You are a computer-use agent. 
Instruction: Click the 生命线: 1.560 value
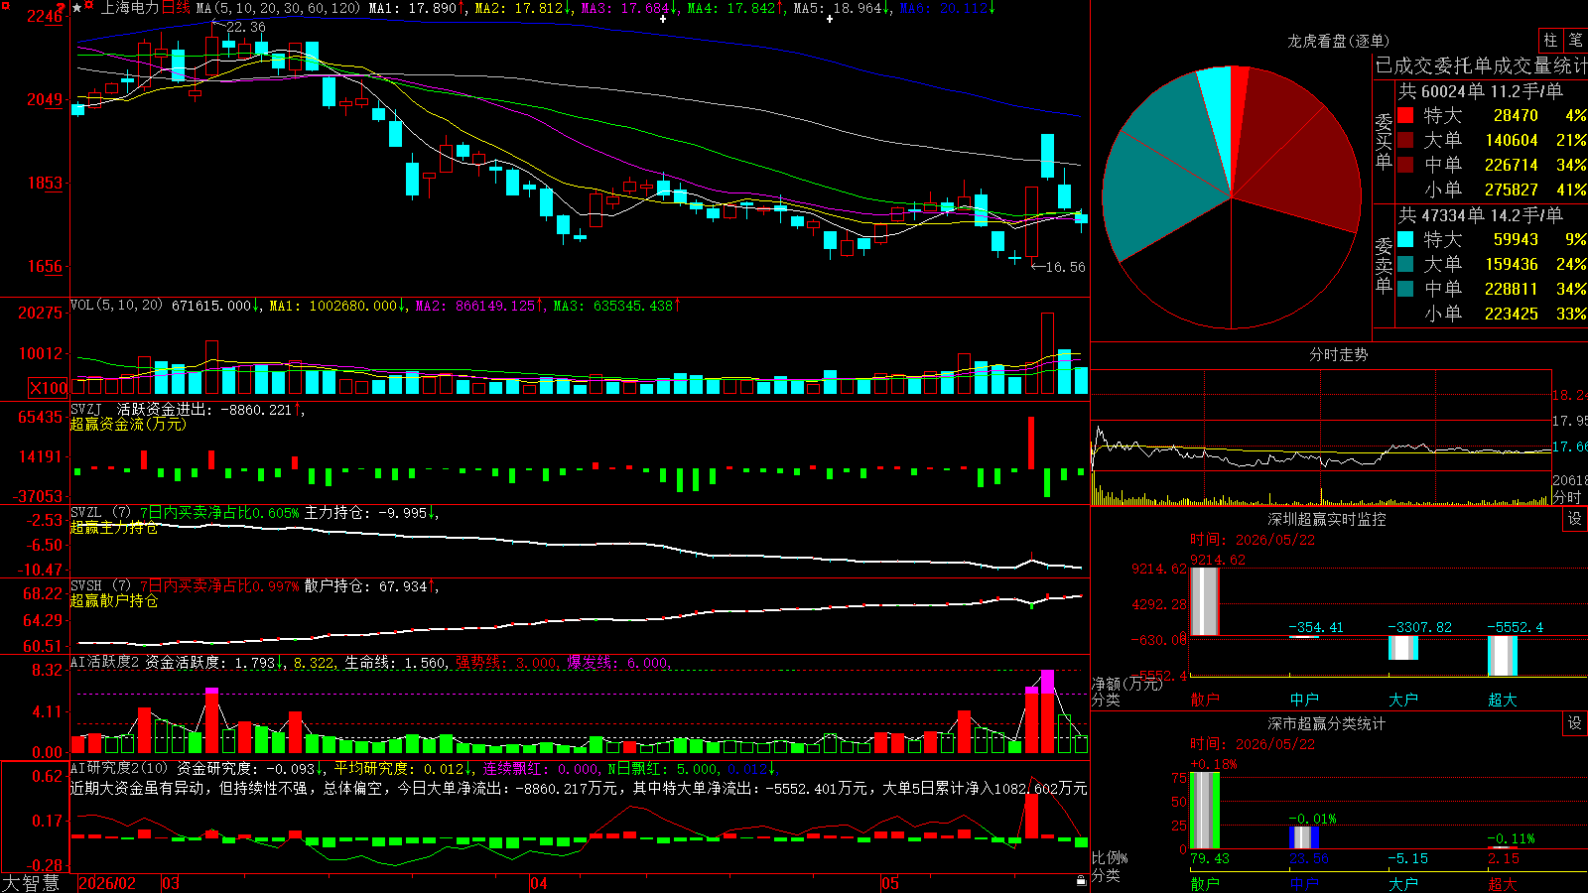tap(395, 663)
